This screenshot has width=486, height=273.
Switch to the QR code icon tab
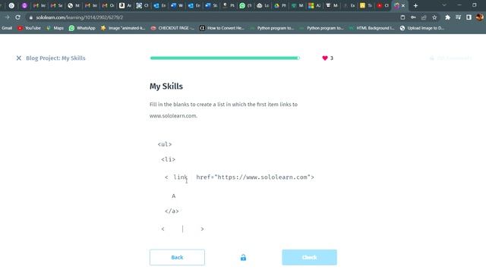pos(142,5)
